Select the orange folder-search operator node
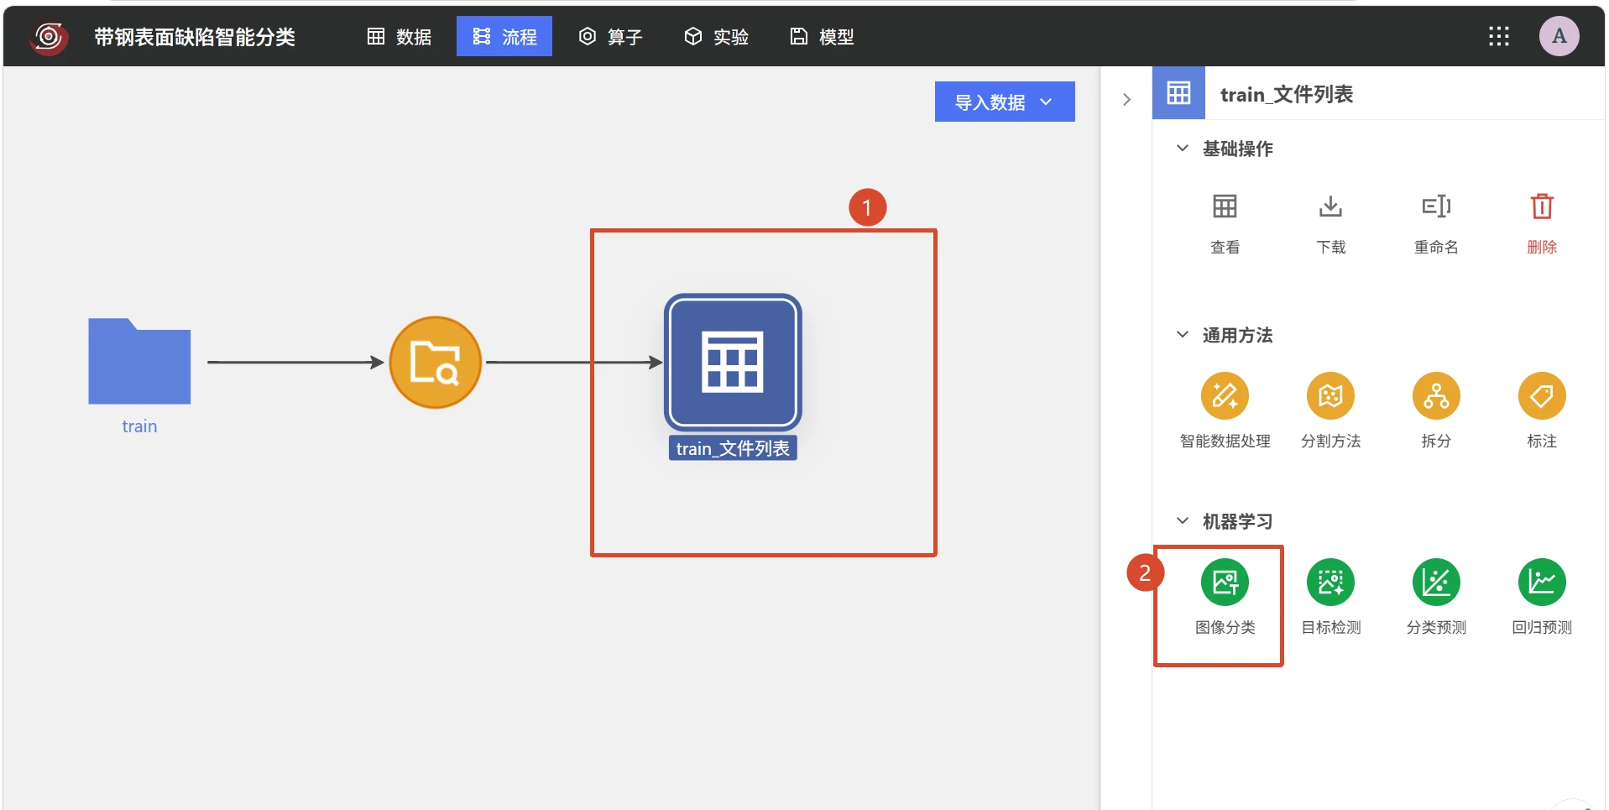 pyautogui.click(x=436, y=363)
